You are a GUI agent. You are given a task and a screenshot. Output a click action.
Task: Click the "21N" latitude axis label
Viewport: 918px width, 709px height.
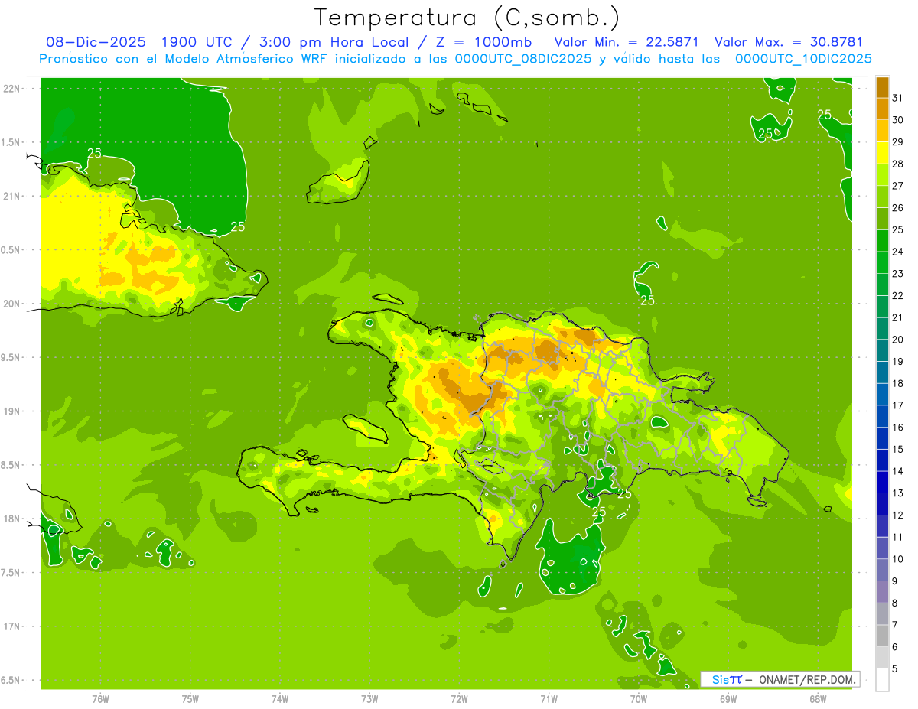pos(11,196)
